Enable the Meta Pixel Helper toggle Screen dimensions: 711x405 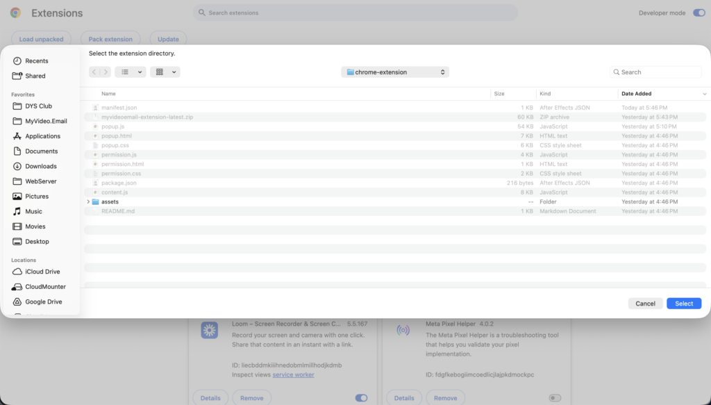554,398
